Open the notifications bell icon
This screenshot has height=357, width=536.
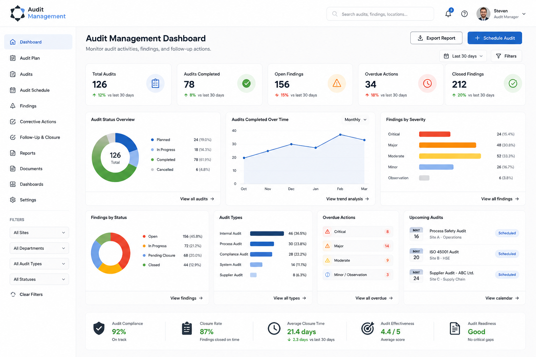(x=448, y=14)
